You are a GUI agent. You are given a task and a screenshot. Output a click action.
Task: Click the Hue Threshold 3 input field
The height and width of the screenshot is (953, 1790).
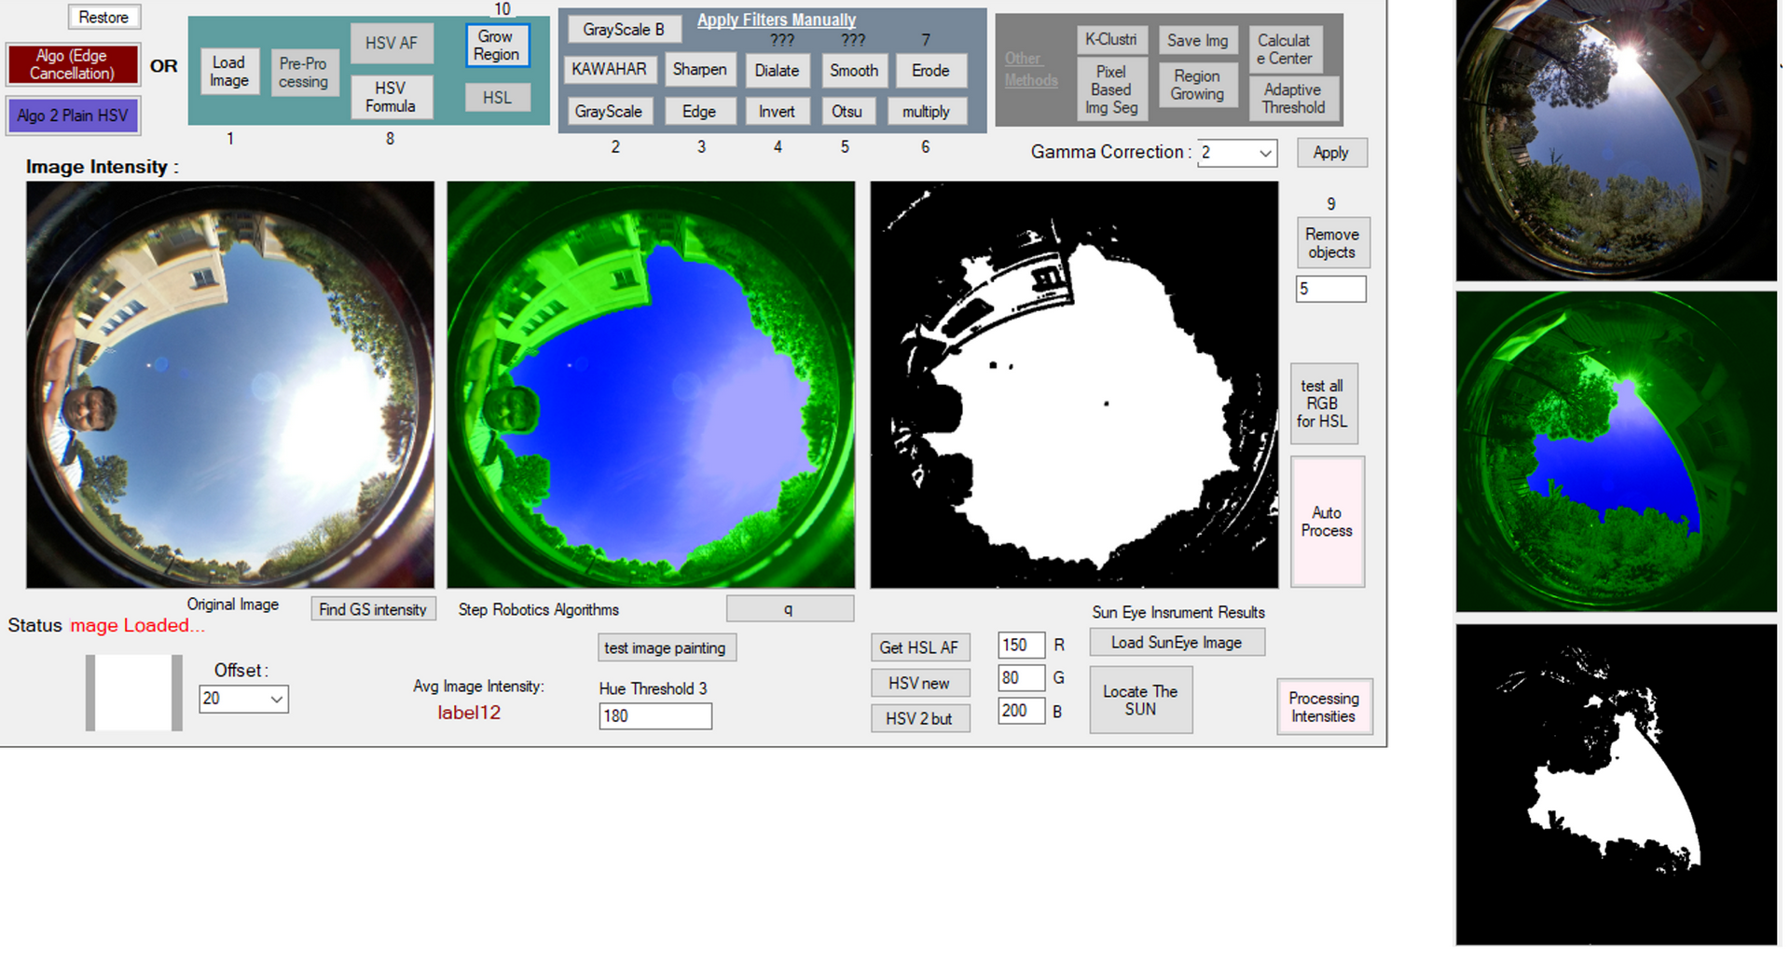[x=654, y=716]
